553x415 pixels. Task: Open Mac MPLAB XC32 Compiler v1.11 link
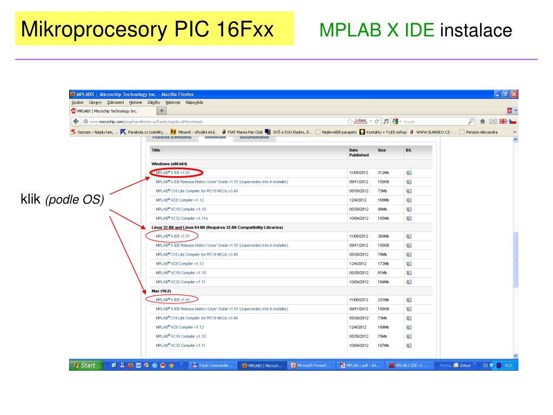pos(180,345)
